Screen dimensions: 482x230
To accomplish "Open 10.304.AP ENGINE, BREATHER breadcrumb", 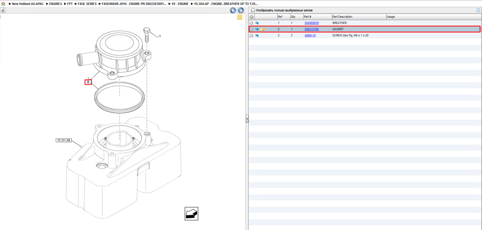I will [226, 4].
